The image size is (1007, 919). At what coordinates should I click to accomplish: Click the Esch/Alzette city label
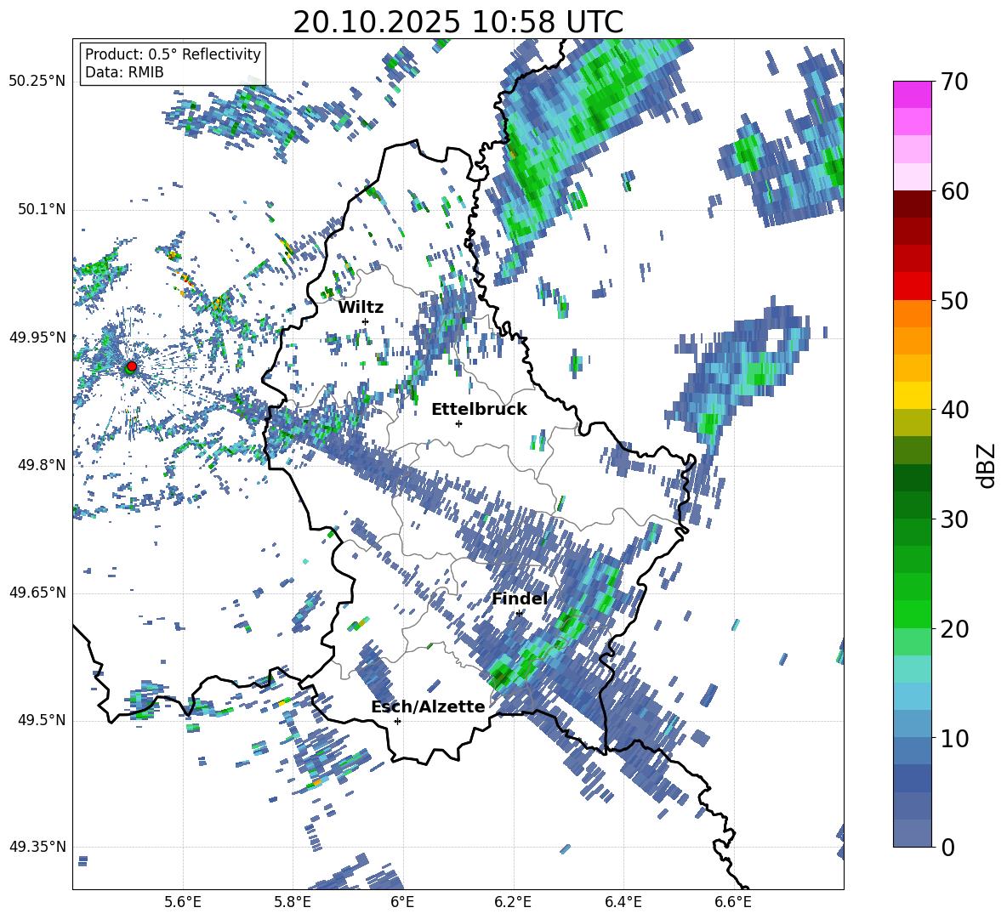tap(428, 706)
